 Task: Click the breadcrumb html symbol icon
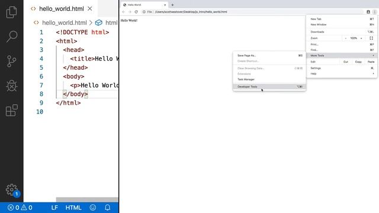click(x=99, y=22)
